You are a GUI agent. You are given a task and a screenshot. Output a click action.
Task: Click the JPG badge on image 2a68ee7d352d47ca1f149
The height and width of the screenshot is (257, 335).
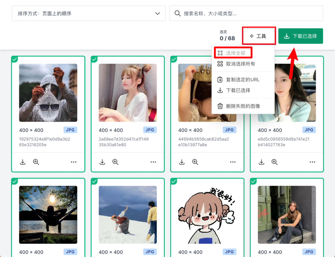click(150, 130)
